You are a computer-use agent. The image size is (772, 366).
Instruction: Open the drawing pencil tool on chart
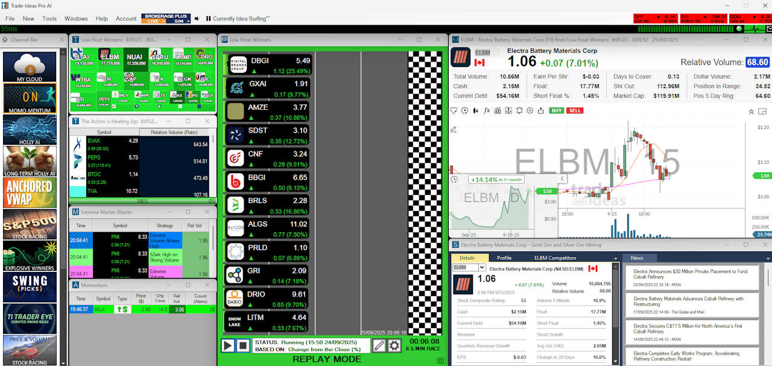(x=454, y=130)
